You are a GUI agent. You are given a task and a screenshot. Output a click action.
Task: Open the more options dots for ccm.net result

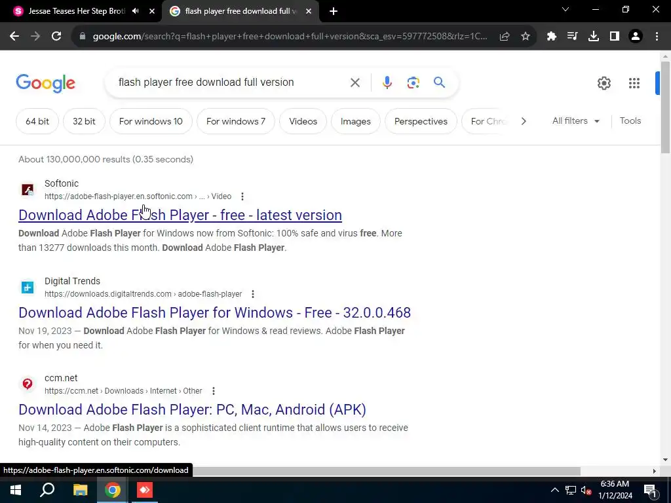(213, 391)
